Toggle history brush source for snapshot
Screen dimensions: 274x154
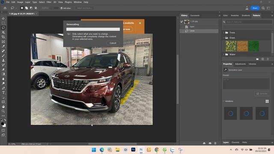tap(182, 21)
